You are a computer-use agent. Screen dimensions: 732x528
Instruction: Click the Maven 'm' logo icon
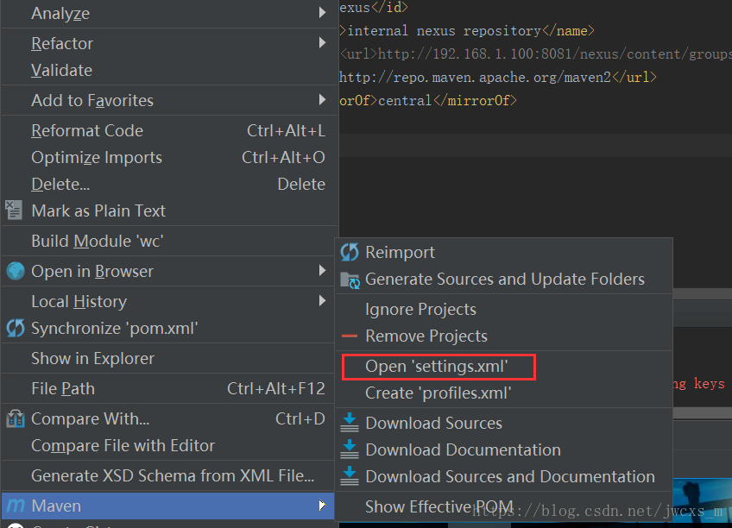point(16,506)
